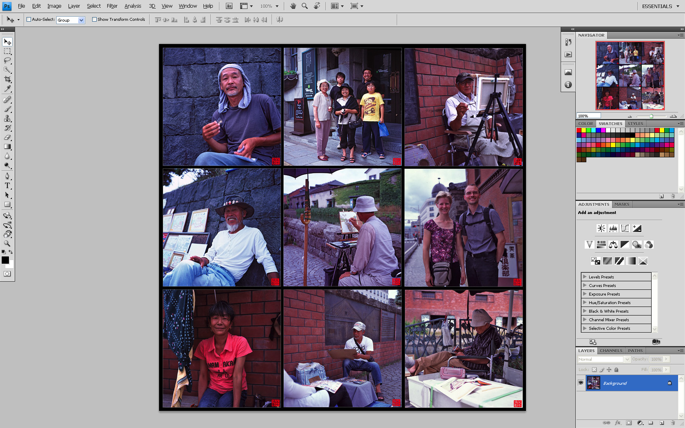Hide the Background layer visibility eye
This screenshot has height=428, width=685.
pos(581,383)
